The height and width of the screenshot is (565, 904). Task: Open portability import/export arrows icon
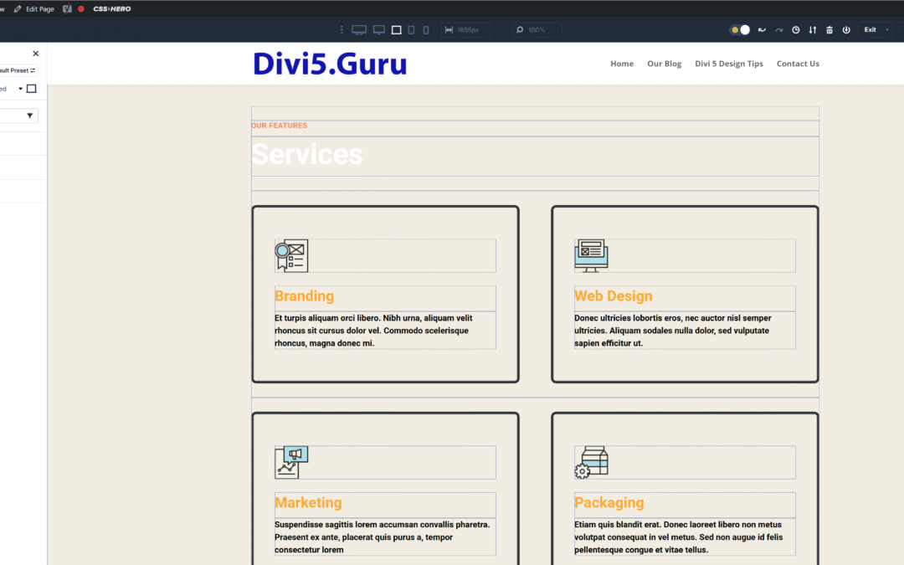tap(812, 30)
